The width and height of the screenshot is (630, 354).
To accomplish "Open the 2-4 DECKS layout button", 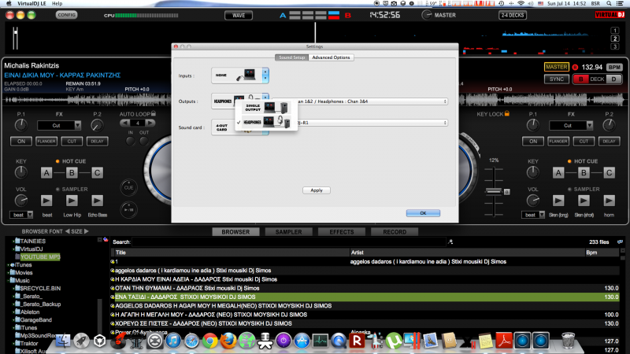I will click(513, 15).
